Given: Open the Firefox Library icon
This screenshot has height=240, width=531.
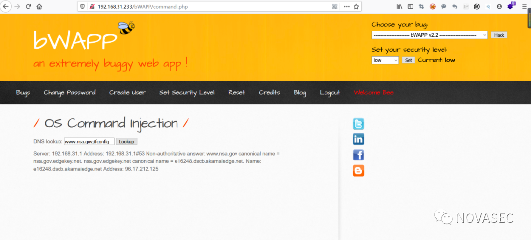Looking at the screenshot, I should coord(399,6).
